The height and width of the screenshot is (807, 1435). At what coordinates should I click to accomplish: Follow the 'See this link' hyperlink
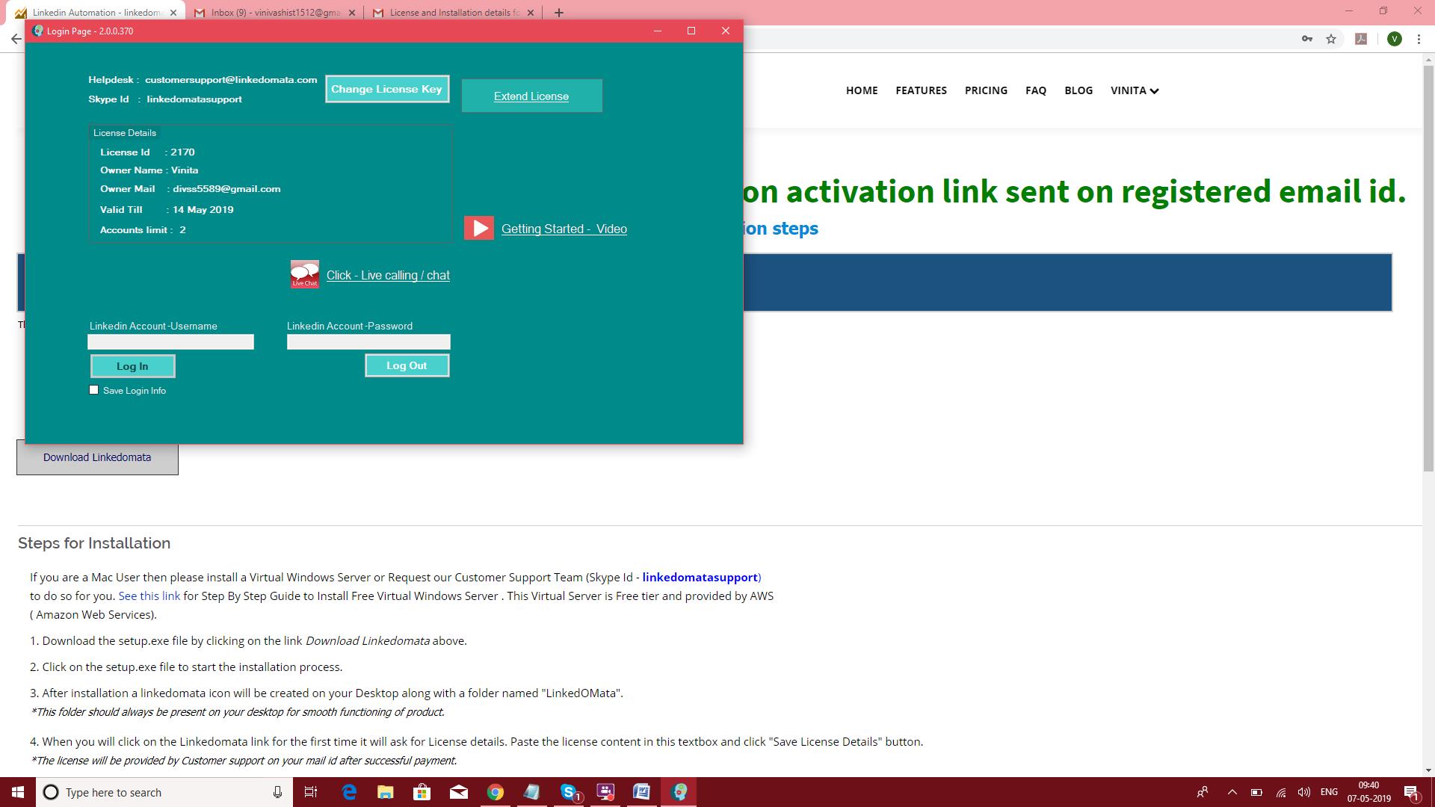coord(149,596)
